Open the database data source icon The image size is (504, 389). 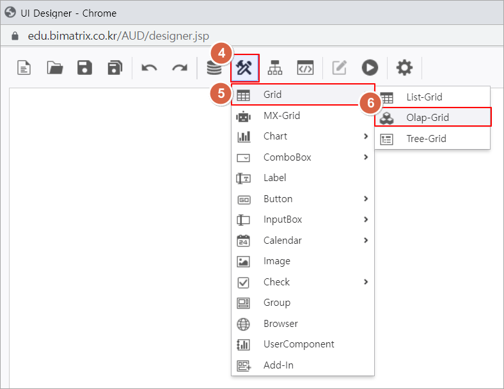pyautogui.click(x=214, y=68)
